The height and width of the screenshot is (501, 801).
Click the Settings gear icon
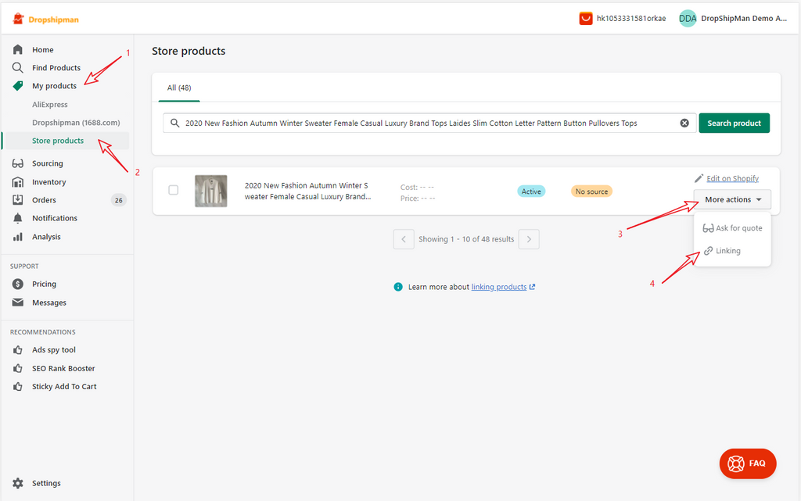tap(18, 483)
